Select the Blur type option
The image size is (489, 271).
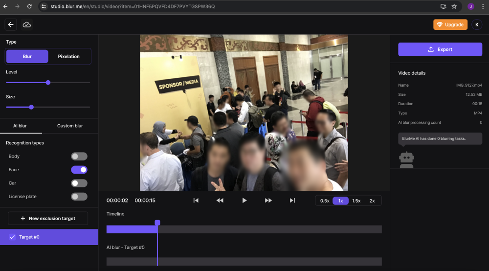(27, 56)
